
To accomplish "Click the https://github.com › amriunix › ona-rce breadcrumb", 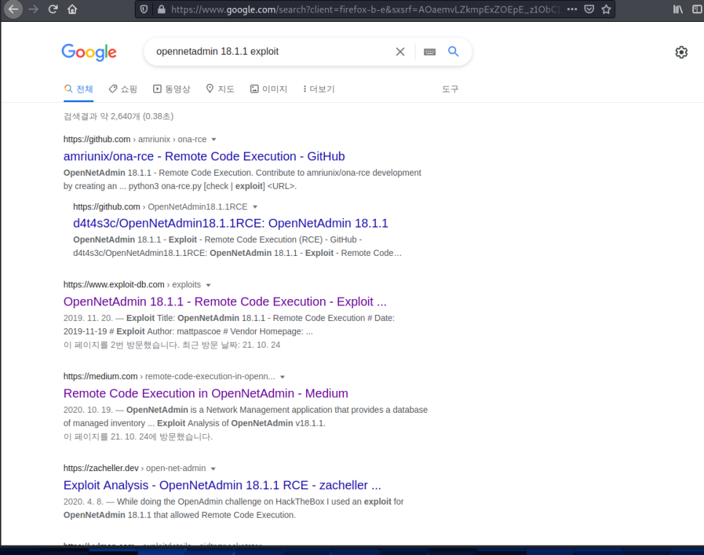I will pyautogui.click(x=135, y=139).
